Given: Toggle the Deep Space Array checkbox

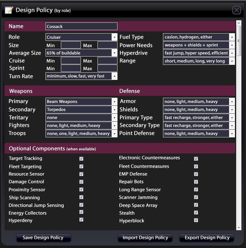Looking at the screenshot, I should [196, 205].
